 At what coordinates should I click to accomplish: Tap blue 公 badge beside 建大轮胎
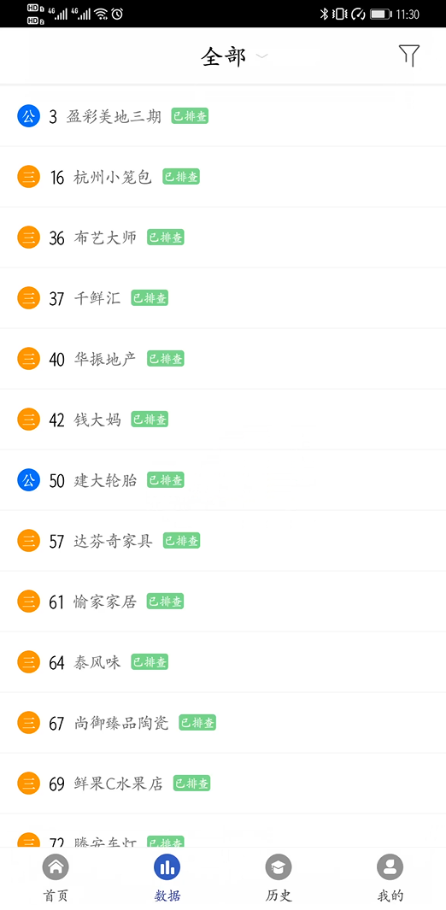click(x=28, y=480)
